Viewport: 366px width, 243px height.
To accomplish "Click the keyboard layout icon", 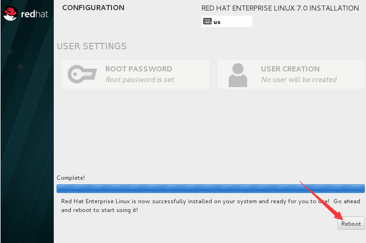I will click(x=207, y=22).
